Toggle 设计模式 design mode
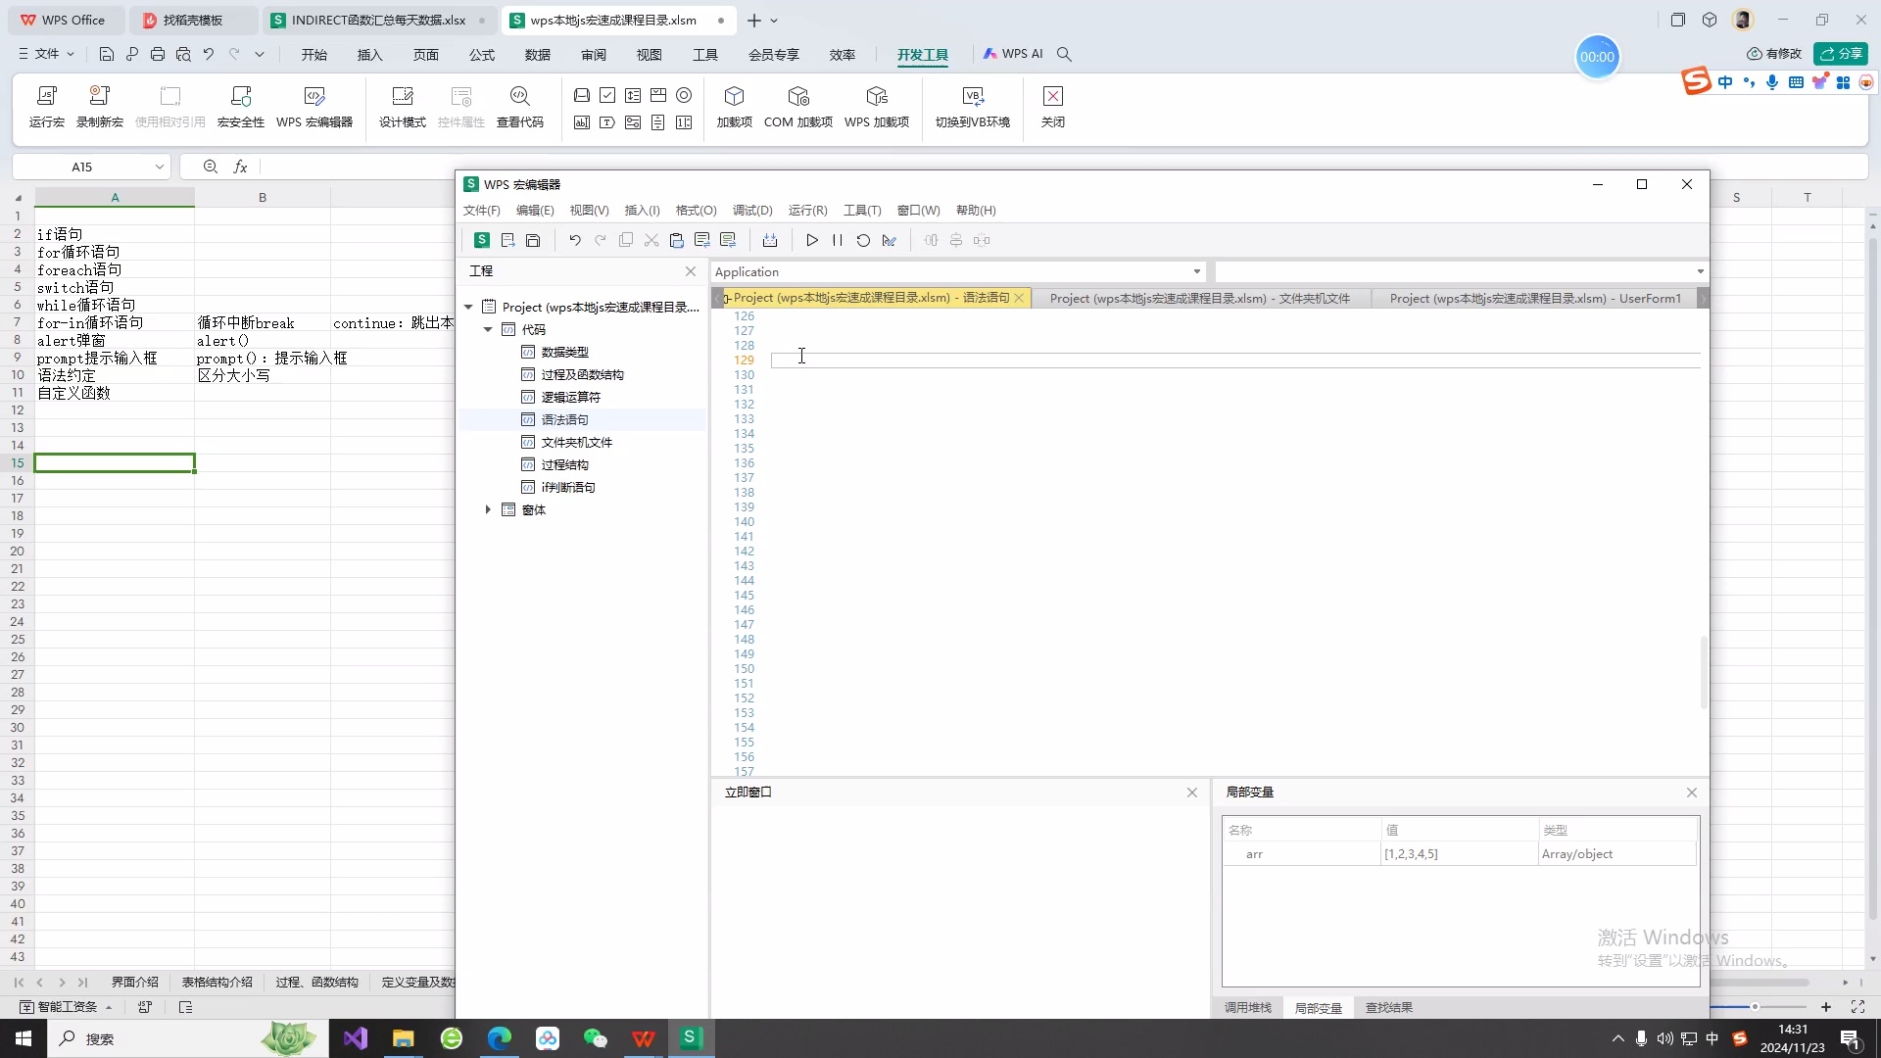This screenshot has width=1881, height=1058. [x=402, y=106]
